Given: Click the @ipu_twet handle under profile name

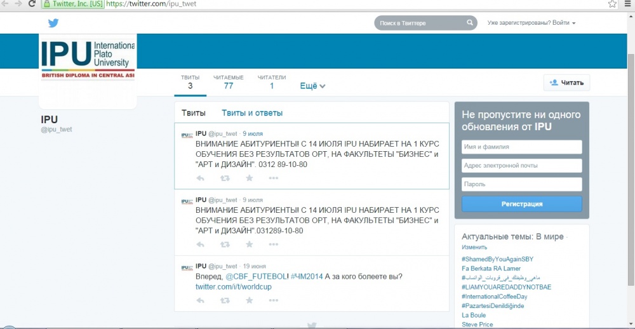Looking at the screenshot, I should pos(57,130).
